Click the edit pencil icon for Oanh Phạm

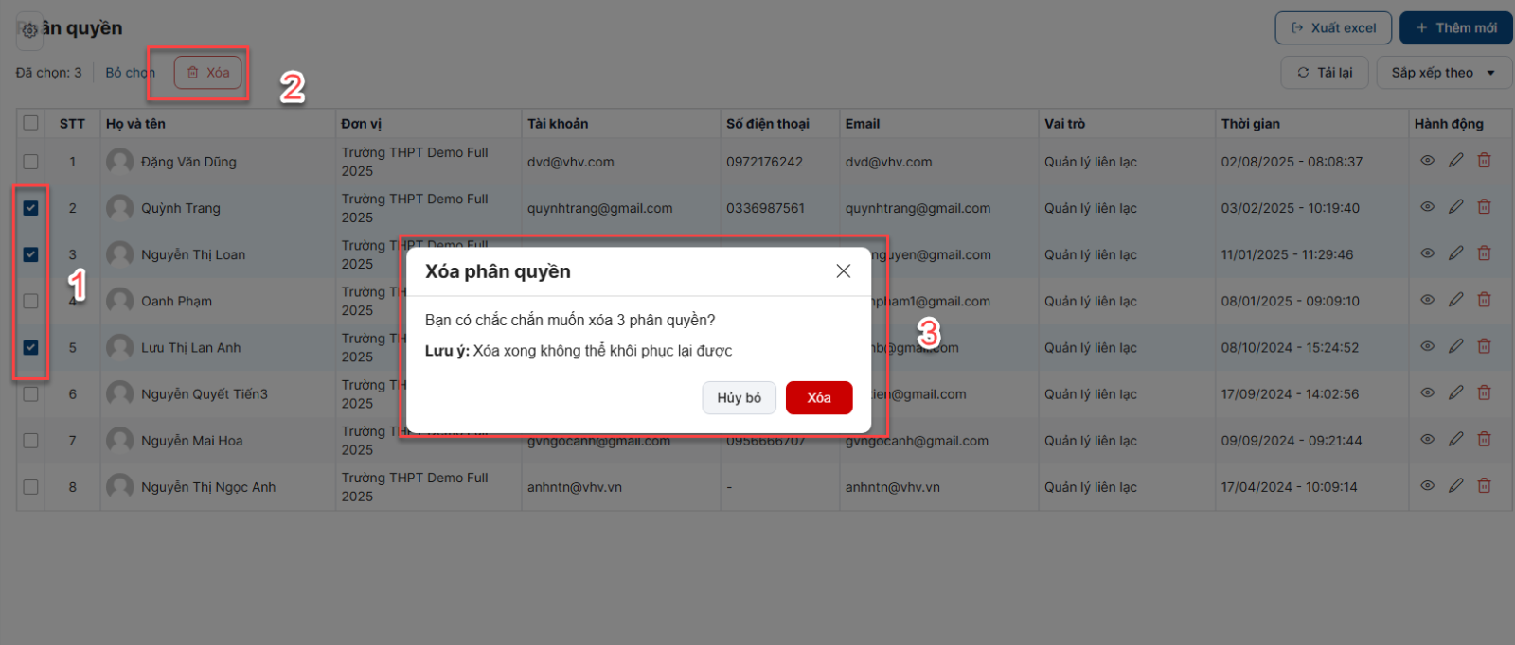1455,300
